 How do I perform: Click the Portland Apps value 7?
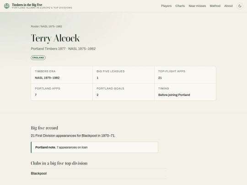click(x=36, y=95)
